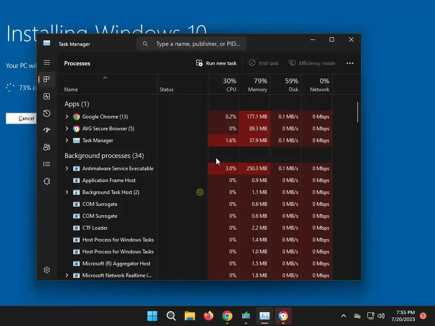Open File Explorer from taskbar
The width and height of the screenshot is (435, 326).
(x=190, y=316)
